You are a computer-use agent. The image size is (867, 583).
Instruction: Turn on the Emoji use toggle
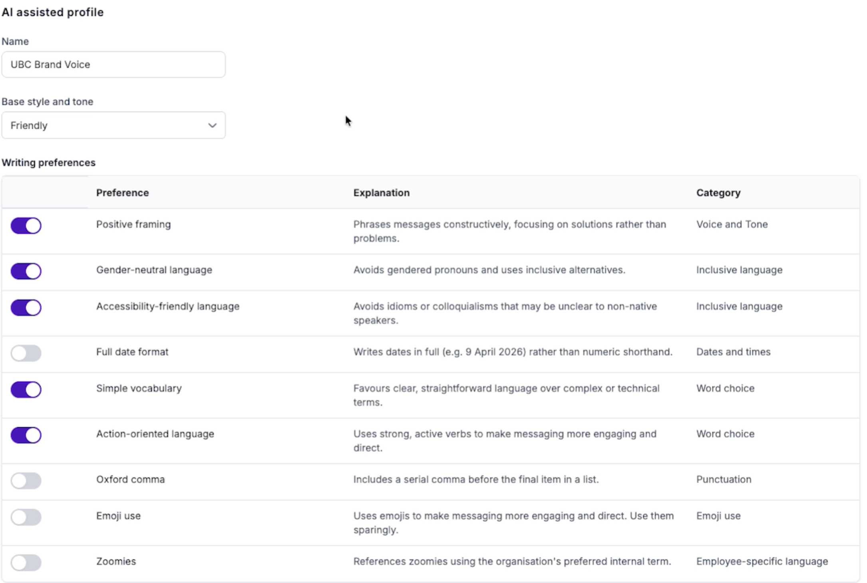coord(26,517)
